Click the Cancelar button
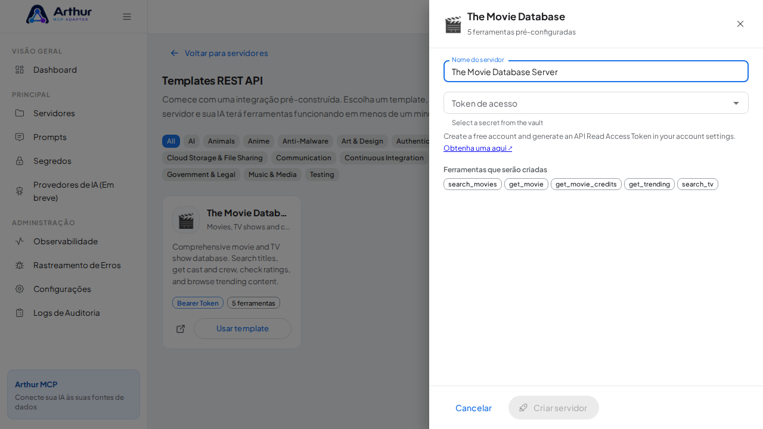 click(473, 408)
